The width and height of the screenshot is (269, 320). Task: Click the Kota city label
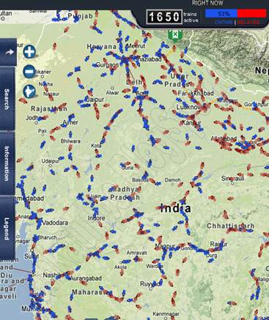96,146
